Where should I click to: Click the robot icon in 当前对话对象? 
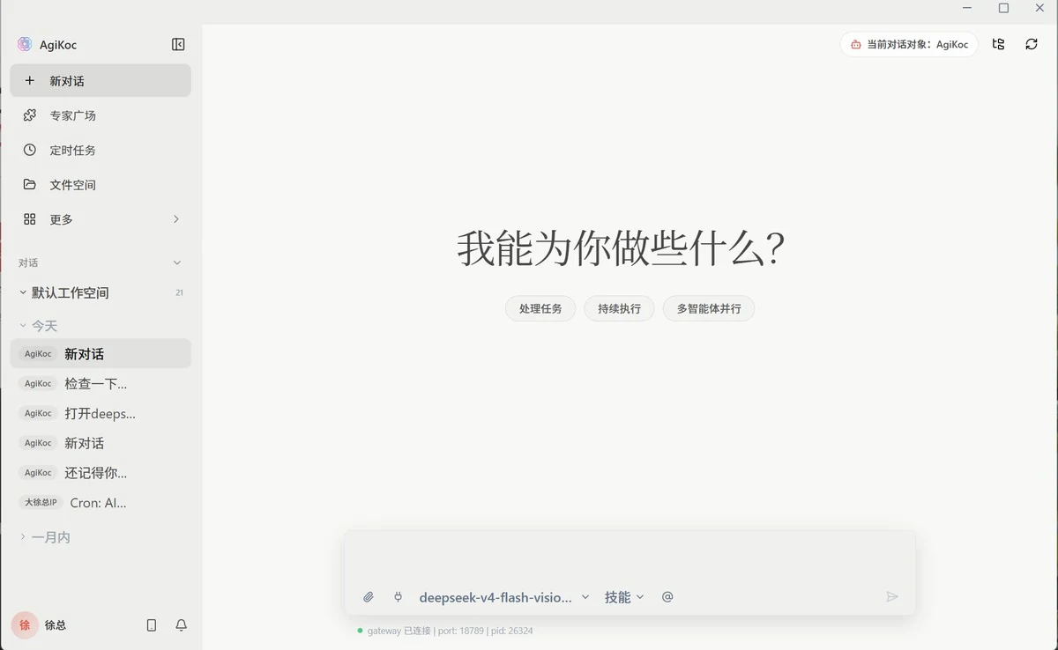(x=855, y=44)
